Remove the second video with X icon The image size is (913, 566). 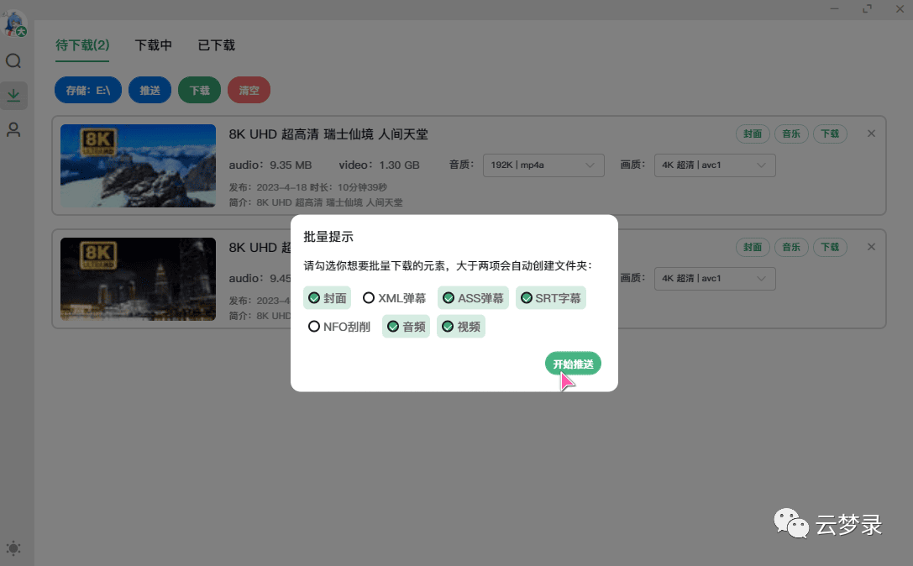(x=871, y=247)
